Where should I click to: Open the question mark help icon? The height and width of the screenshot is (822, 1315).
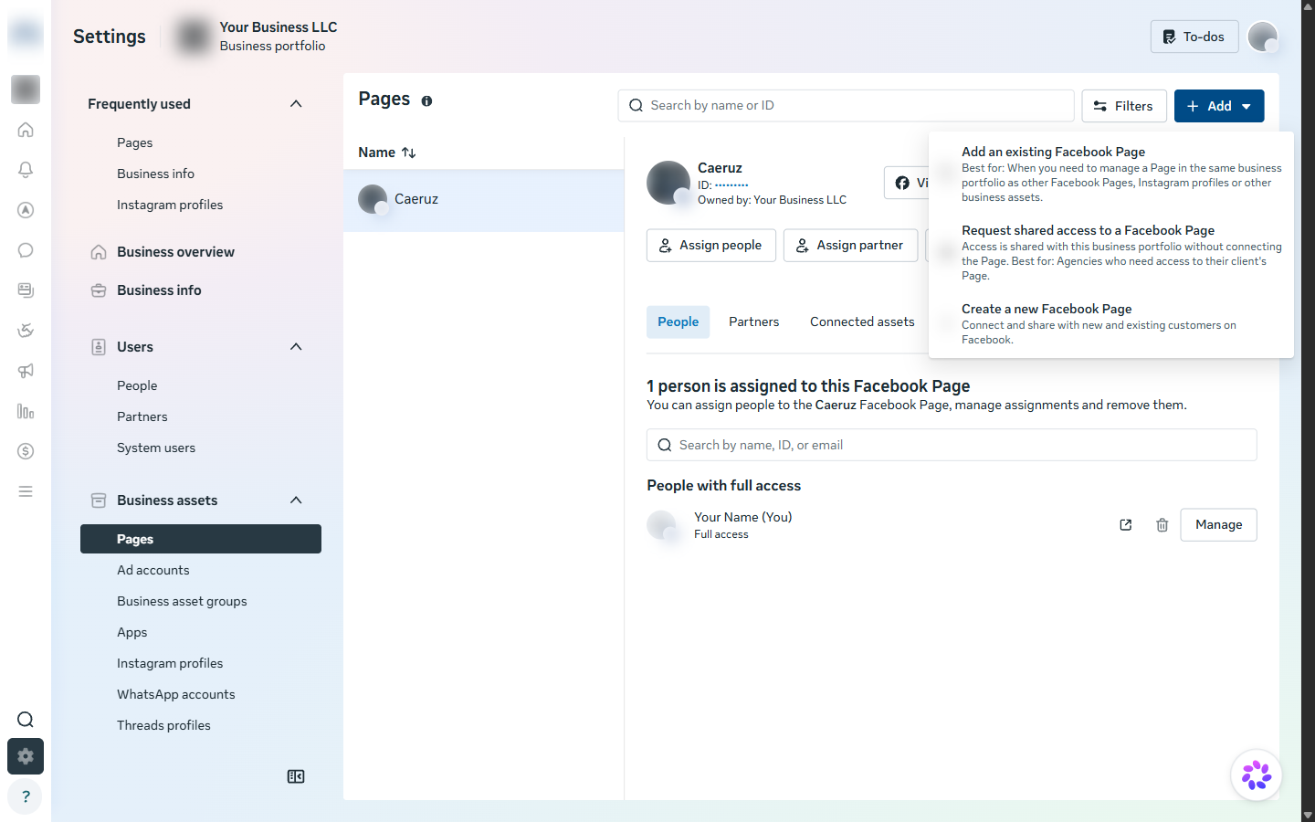pos(26,796)
